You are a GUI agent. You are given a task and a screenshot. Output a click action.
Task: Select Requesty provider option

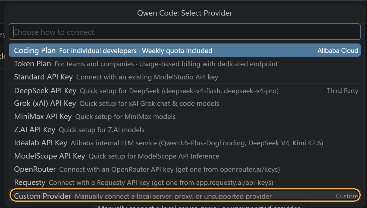coord(184,183)
